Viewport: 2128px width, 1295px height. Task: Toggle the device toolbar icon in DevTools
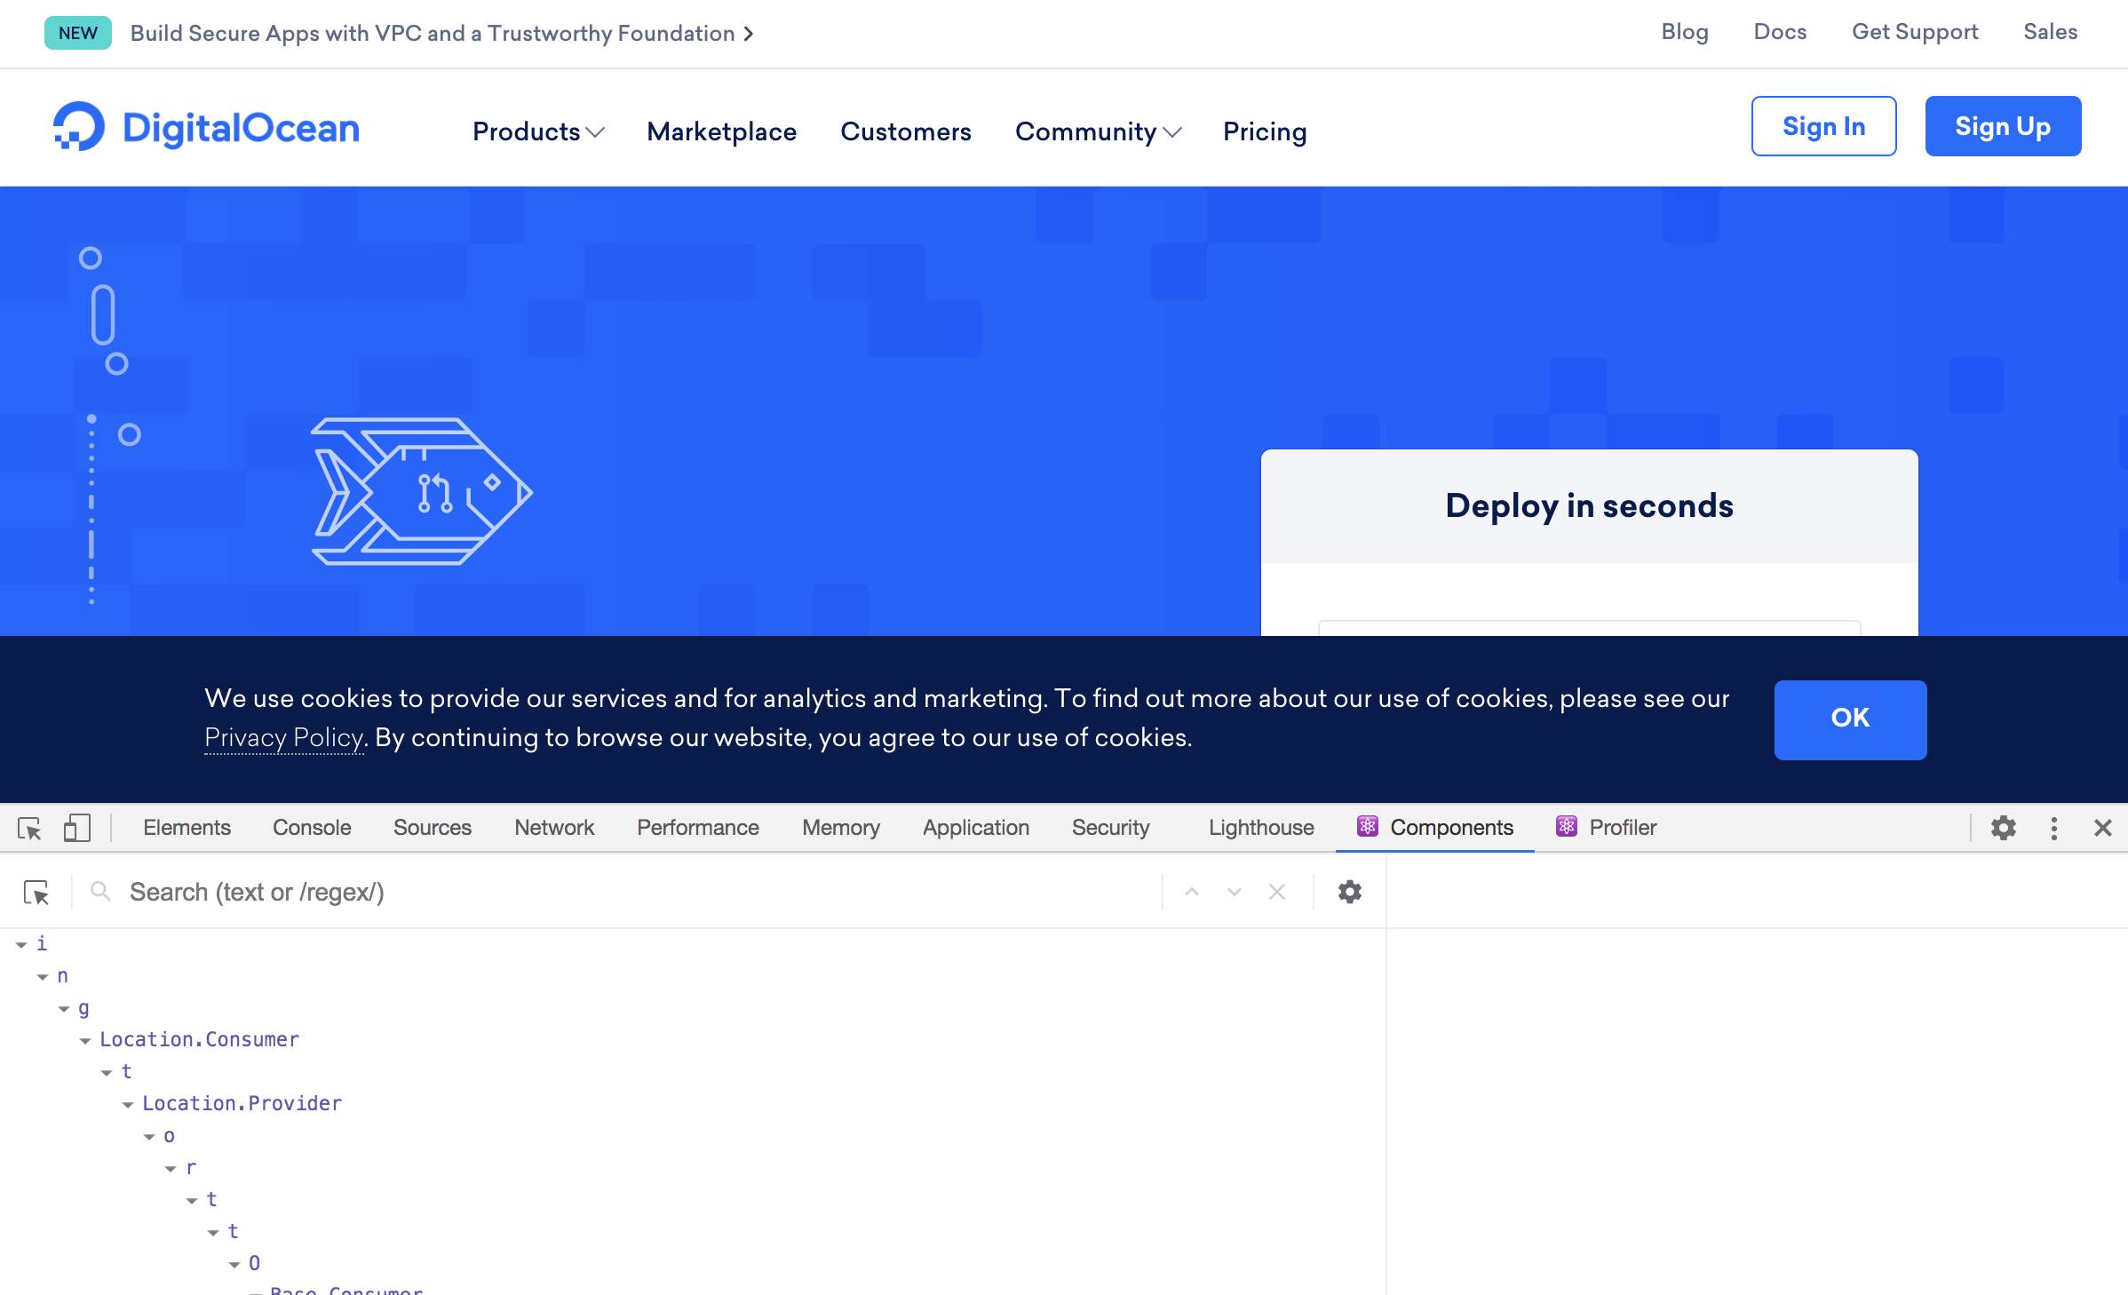click(77, 828)
